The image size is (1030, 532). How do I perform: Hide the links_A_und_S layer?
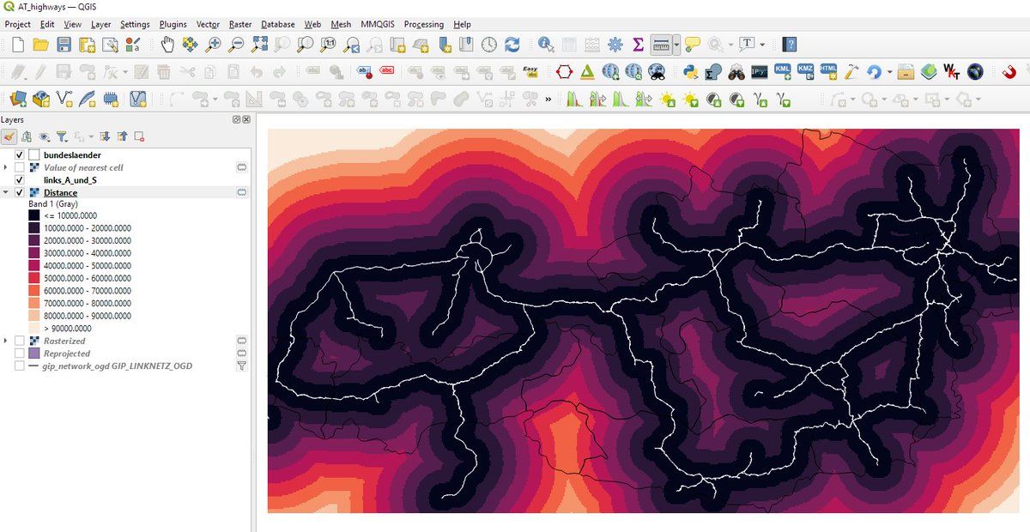[x=20, y=180]
